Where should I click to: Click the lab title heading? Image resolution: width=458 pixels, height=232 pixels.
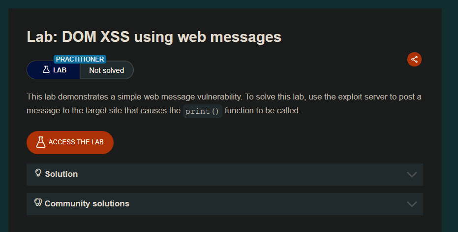[154, 37]
